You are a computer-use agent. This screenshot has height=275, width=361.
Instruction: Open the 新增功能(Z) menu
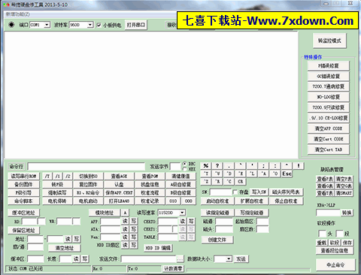pos(18,14)
